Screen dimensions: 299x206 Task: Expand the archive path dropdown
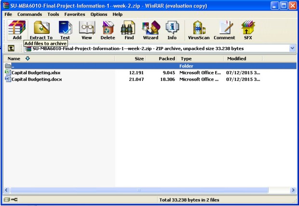(292, 48)
